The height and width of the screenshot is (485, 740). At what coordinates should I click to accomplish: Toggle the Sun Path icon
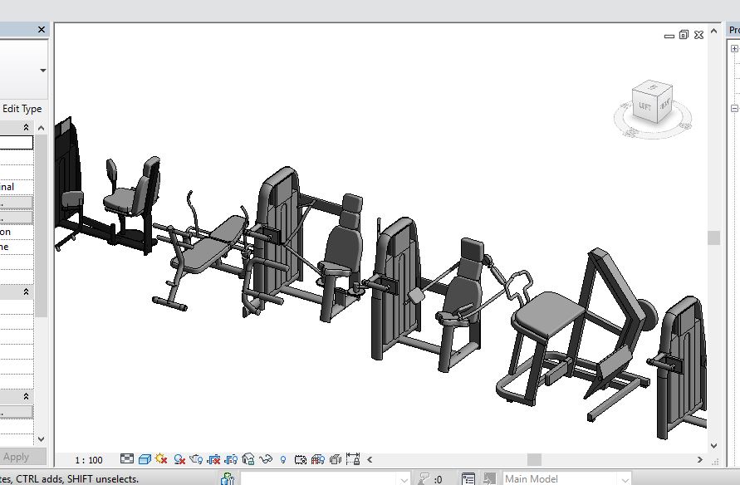pos(161,458)
